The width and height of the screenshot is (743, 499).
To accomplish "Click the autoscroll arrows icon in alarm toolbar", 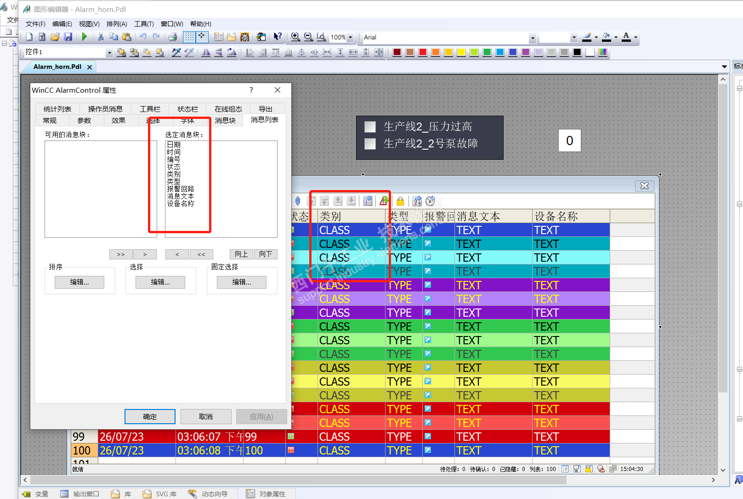I will click(298, 201).
